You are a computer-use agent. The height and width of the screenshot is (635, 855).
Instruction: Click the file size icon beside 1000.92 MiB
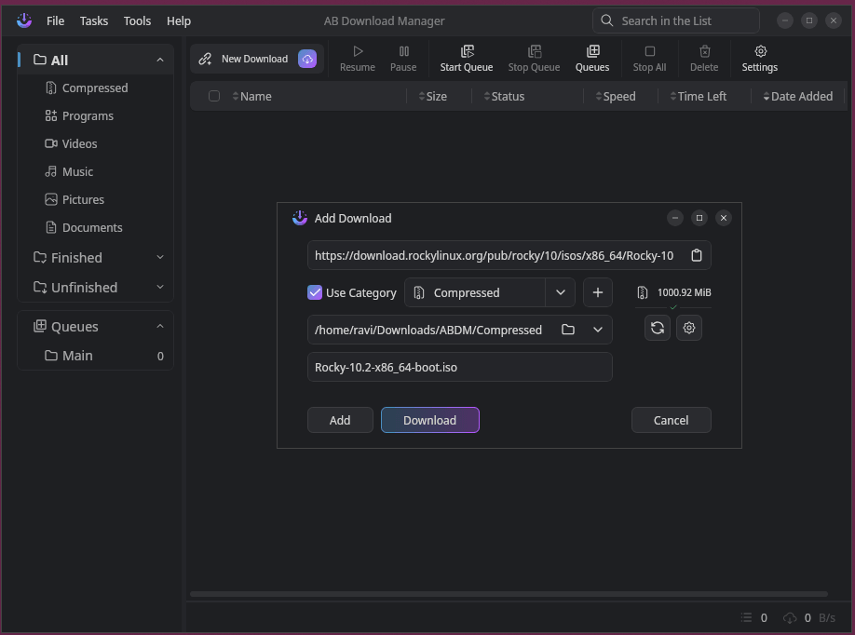click(643, 292)
